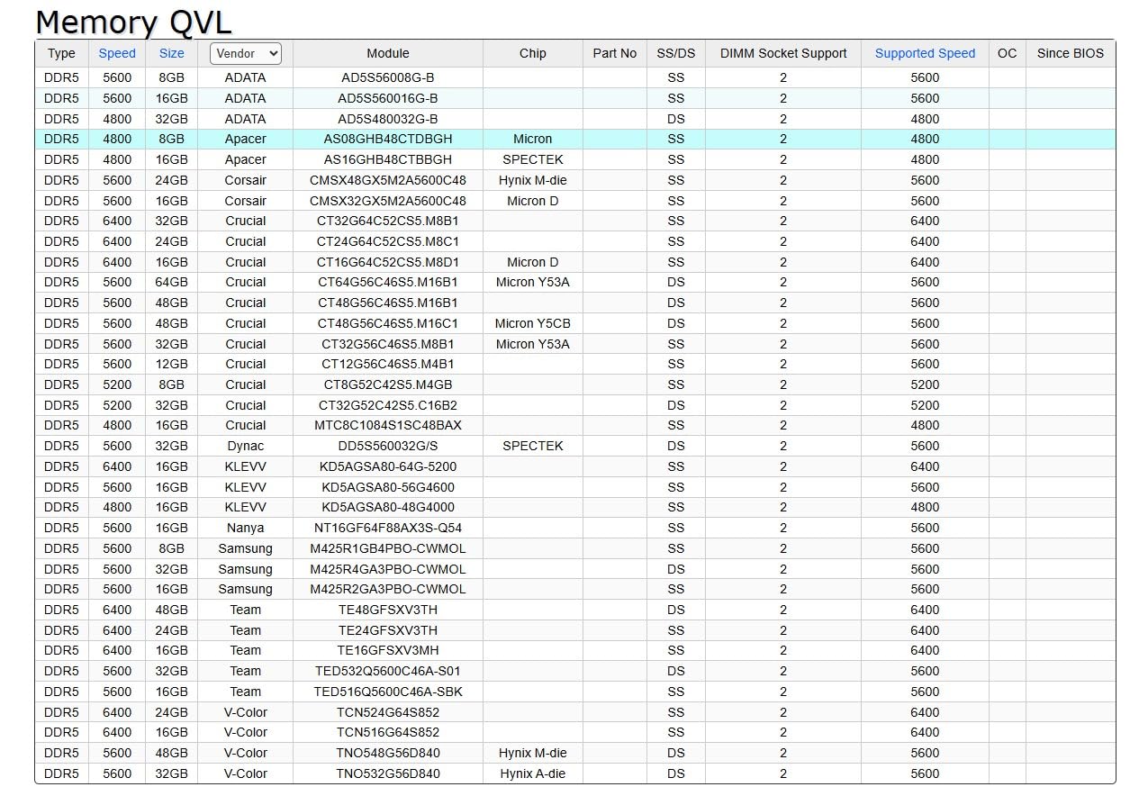
Task: Select module AS16GHB48CTBBGH
Action: [x=388, y=159]
